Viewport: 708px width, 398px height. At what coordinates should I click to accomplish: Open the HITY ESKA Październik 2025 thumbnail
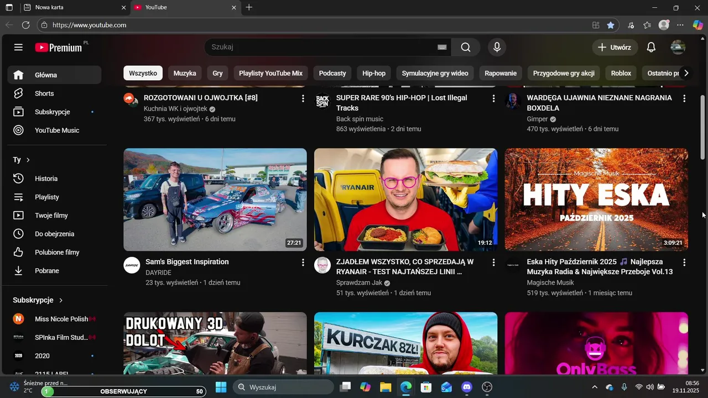[x=596, y=200]
